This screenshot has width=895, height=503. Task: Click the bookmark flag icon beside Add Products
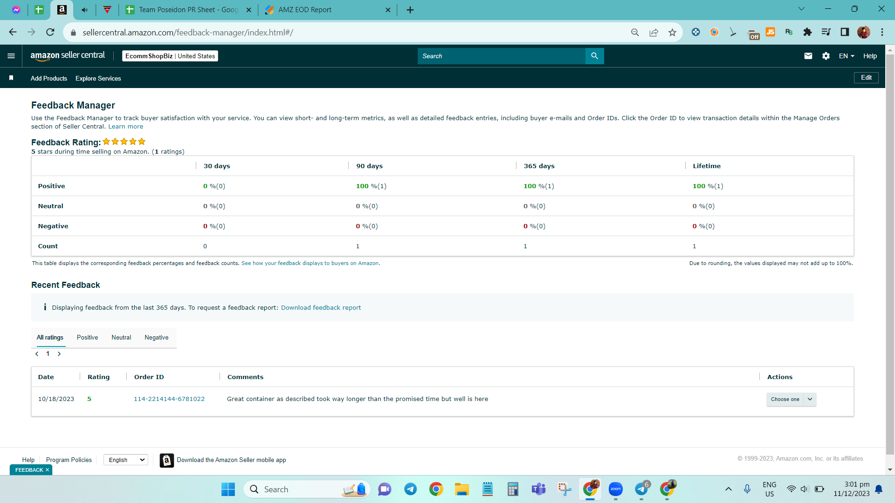(11, 78)
